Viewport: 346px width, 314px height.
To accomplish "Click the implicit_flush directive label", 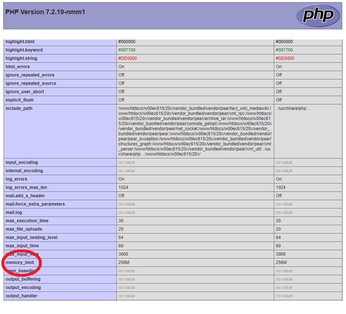I will [x=19, y=100].
